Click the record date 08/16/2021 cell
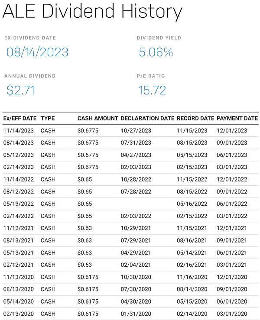The image size is (260, 320). (x=192, y=240)
